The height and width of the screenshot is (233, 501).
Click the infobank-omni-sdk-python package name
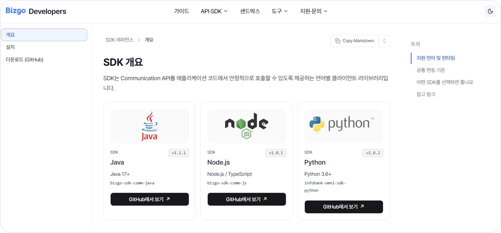click(x=325, y=187)
